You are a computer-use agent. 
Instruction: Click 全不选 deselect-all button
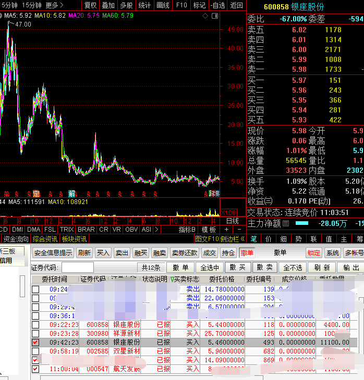293,268
